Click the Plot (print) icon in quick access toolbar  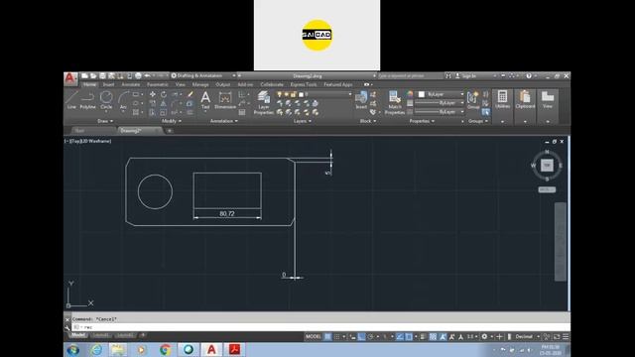[x=138, y=75]
